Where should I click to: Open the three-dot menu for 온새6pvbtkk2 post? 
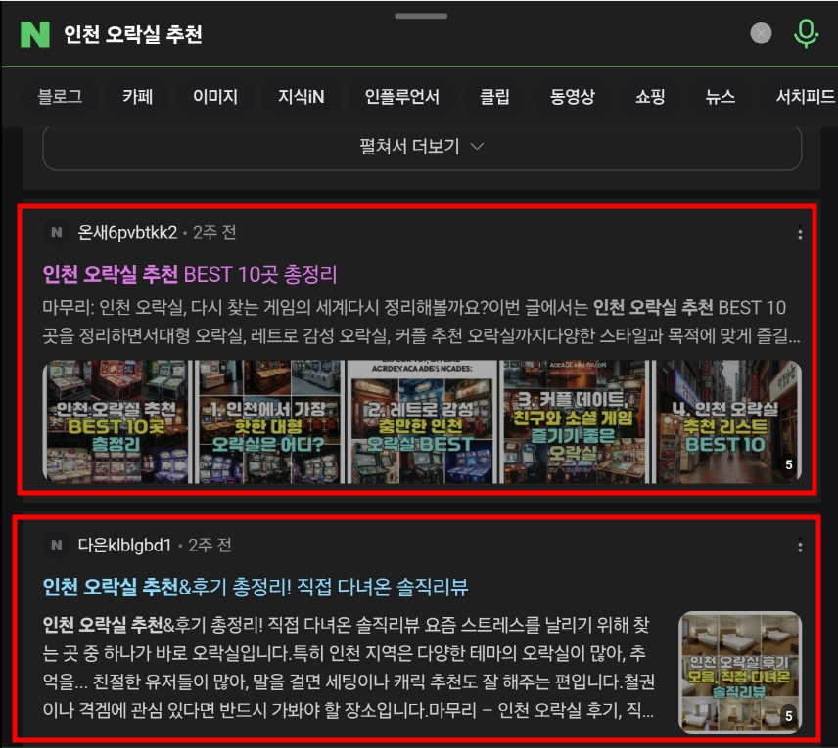(x=800, y=234)
